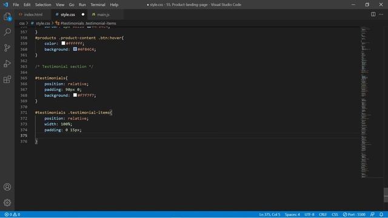
Task: Click the css folder breadcrumb
Action: pyautogui.click(x=22, y=23)
